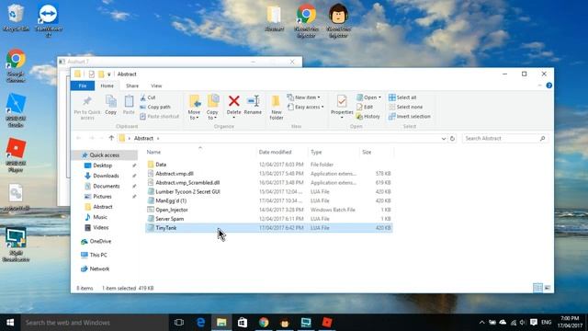
Task: Open the File menu tab
Action: (x=83, y=86)
